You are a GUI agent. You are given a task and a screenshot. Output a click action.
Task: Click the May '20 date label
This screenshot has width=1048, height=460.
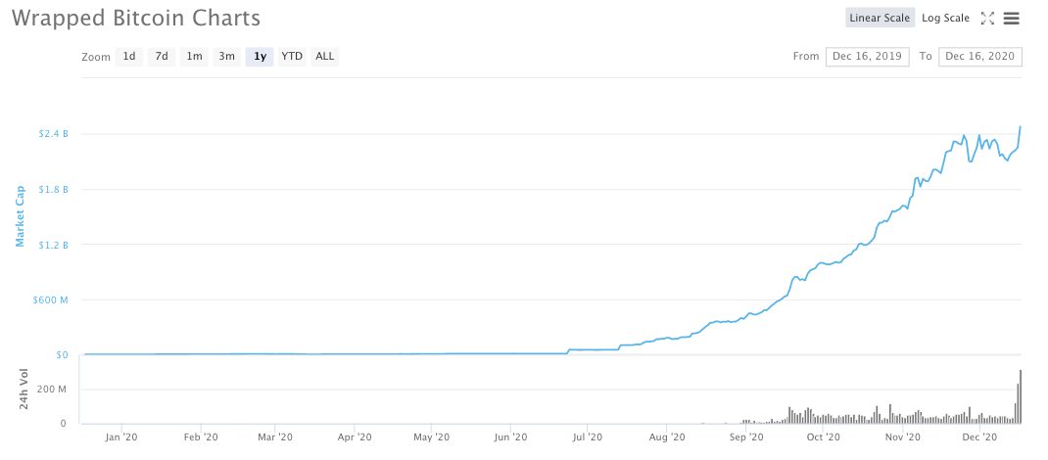click(433, 437)
